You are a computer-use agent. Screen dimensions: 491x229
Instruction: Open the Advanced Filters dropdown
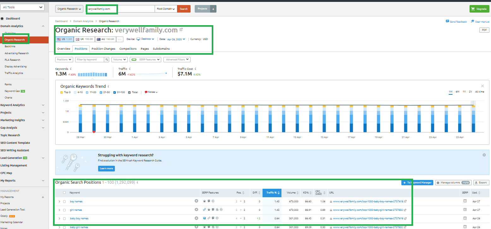pos(177,59)
